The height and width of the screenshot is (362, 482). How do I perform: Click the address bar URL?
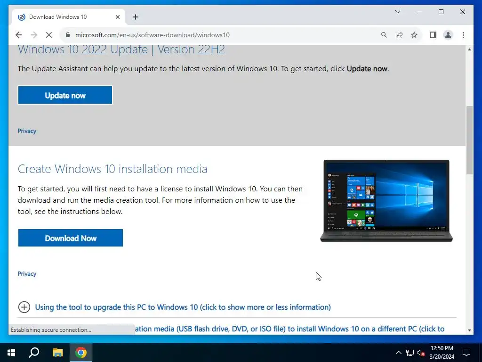(153, 35)
